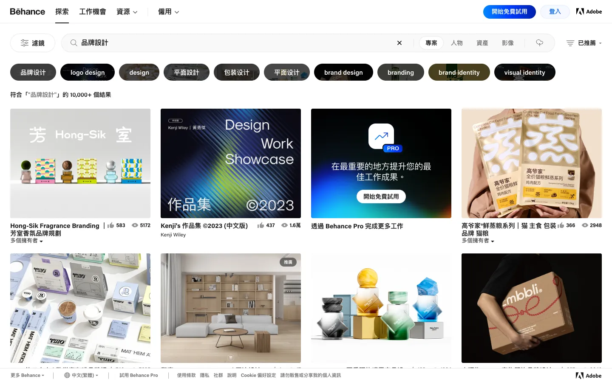Click the views eye icon on 高爷家 project

pos(585,225)
